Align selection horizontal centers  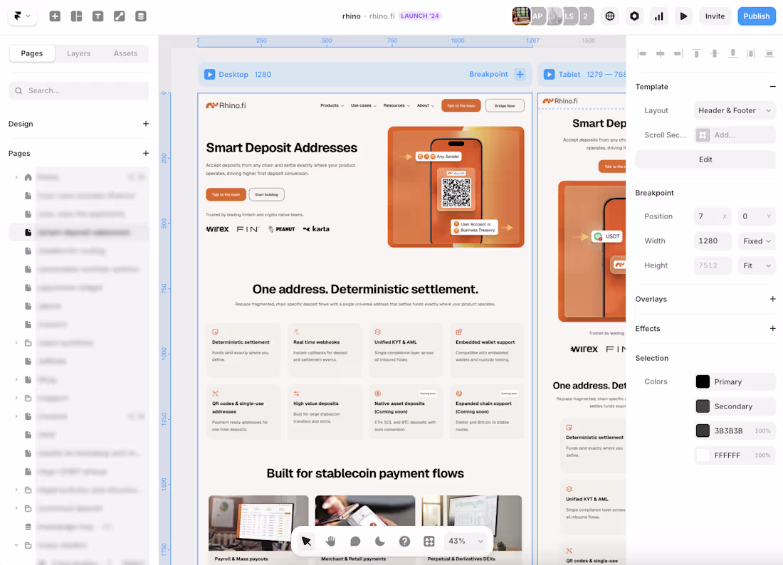pyautogui.click(x=660, y=53)
